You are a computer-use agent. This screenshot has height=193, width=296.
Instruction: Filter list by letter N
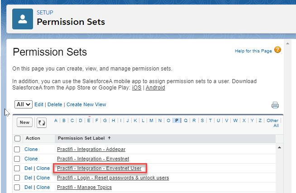160,120
